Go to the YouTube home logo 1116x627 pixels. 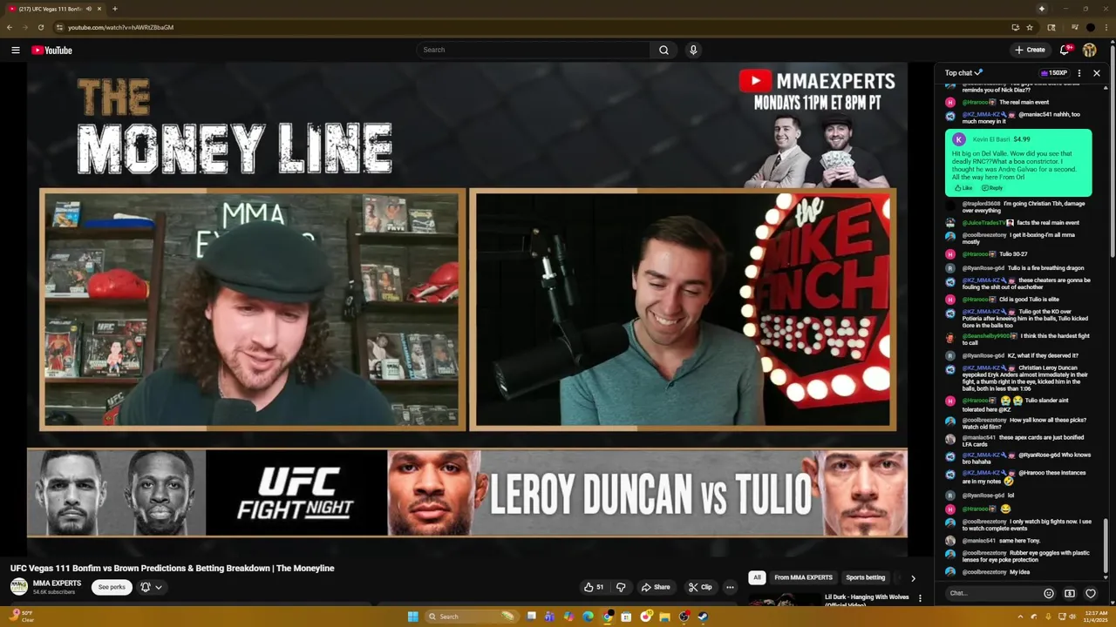click(51, 51)
